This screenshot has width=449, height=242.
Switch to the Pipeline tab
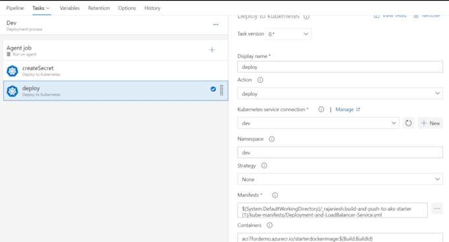[x=15, y=8]
